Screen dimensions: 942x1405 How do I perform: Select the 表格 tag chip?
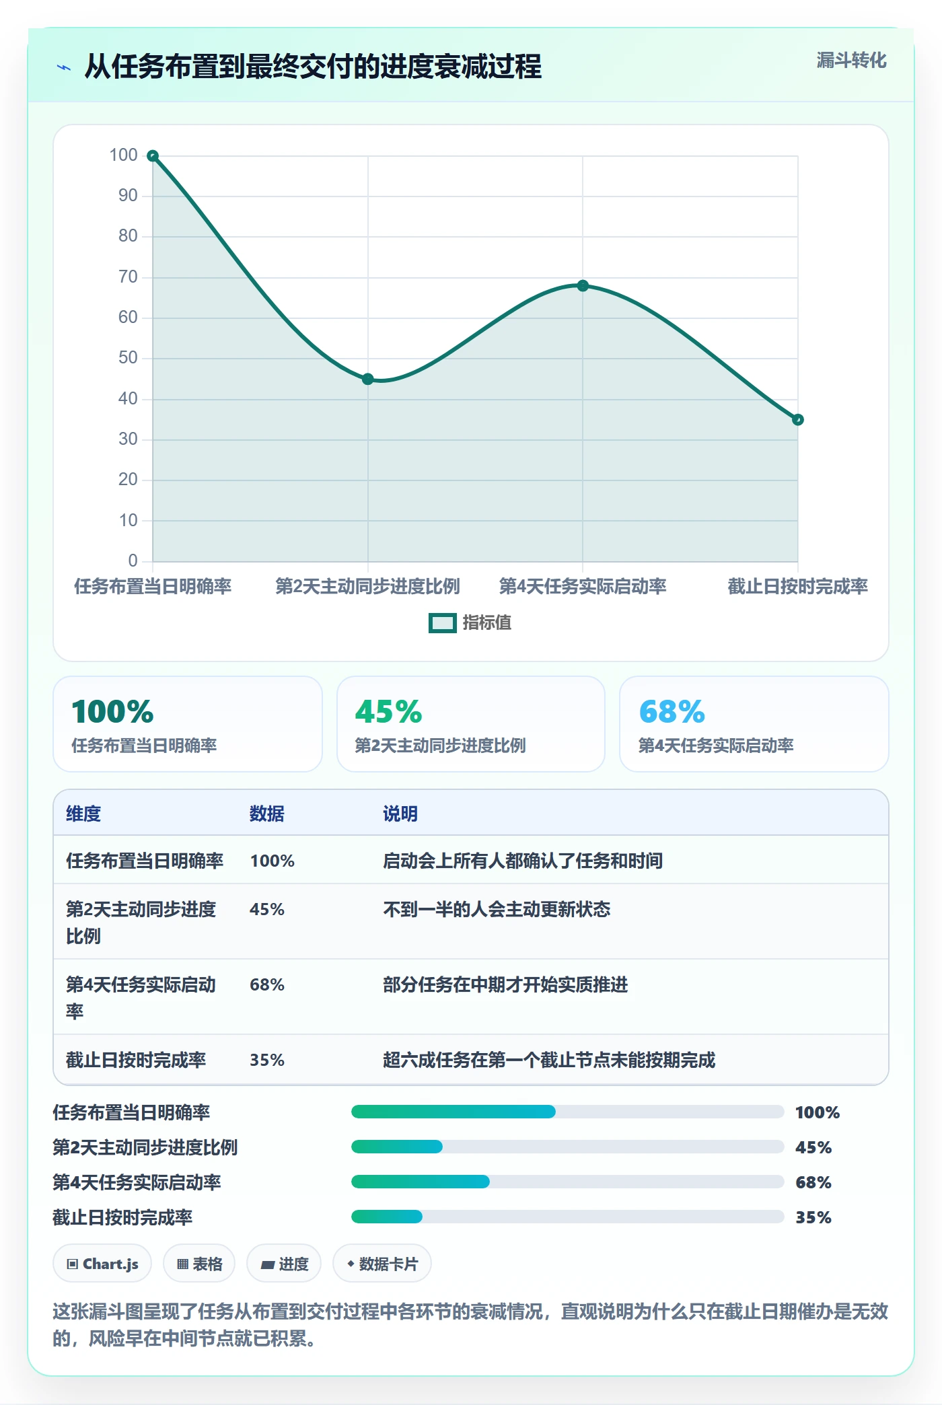tap(199, 1264)
